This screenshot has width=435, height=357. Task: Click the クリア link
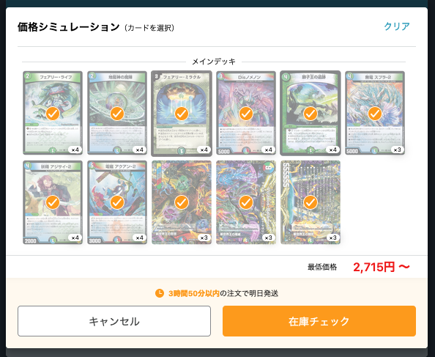pyautogui.click(x=397, y=26)
